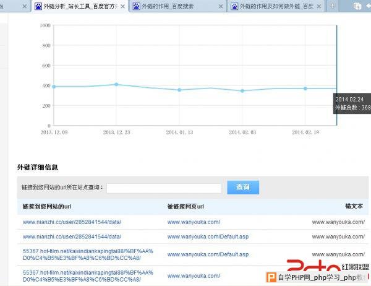Open first www.nianzhi.cc/user/2852841544/data/ link
This screenshot has width=371, height=286.
pos(72,222)
